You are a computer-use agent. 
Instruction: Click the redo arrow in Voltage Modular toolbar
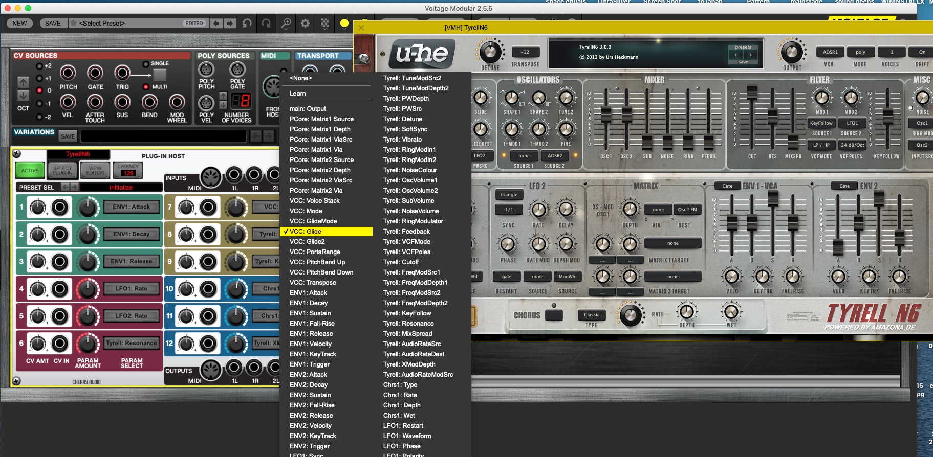[266, 23]
